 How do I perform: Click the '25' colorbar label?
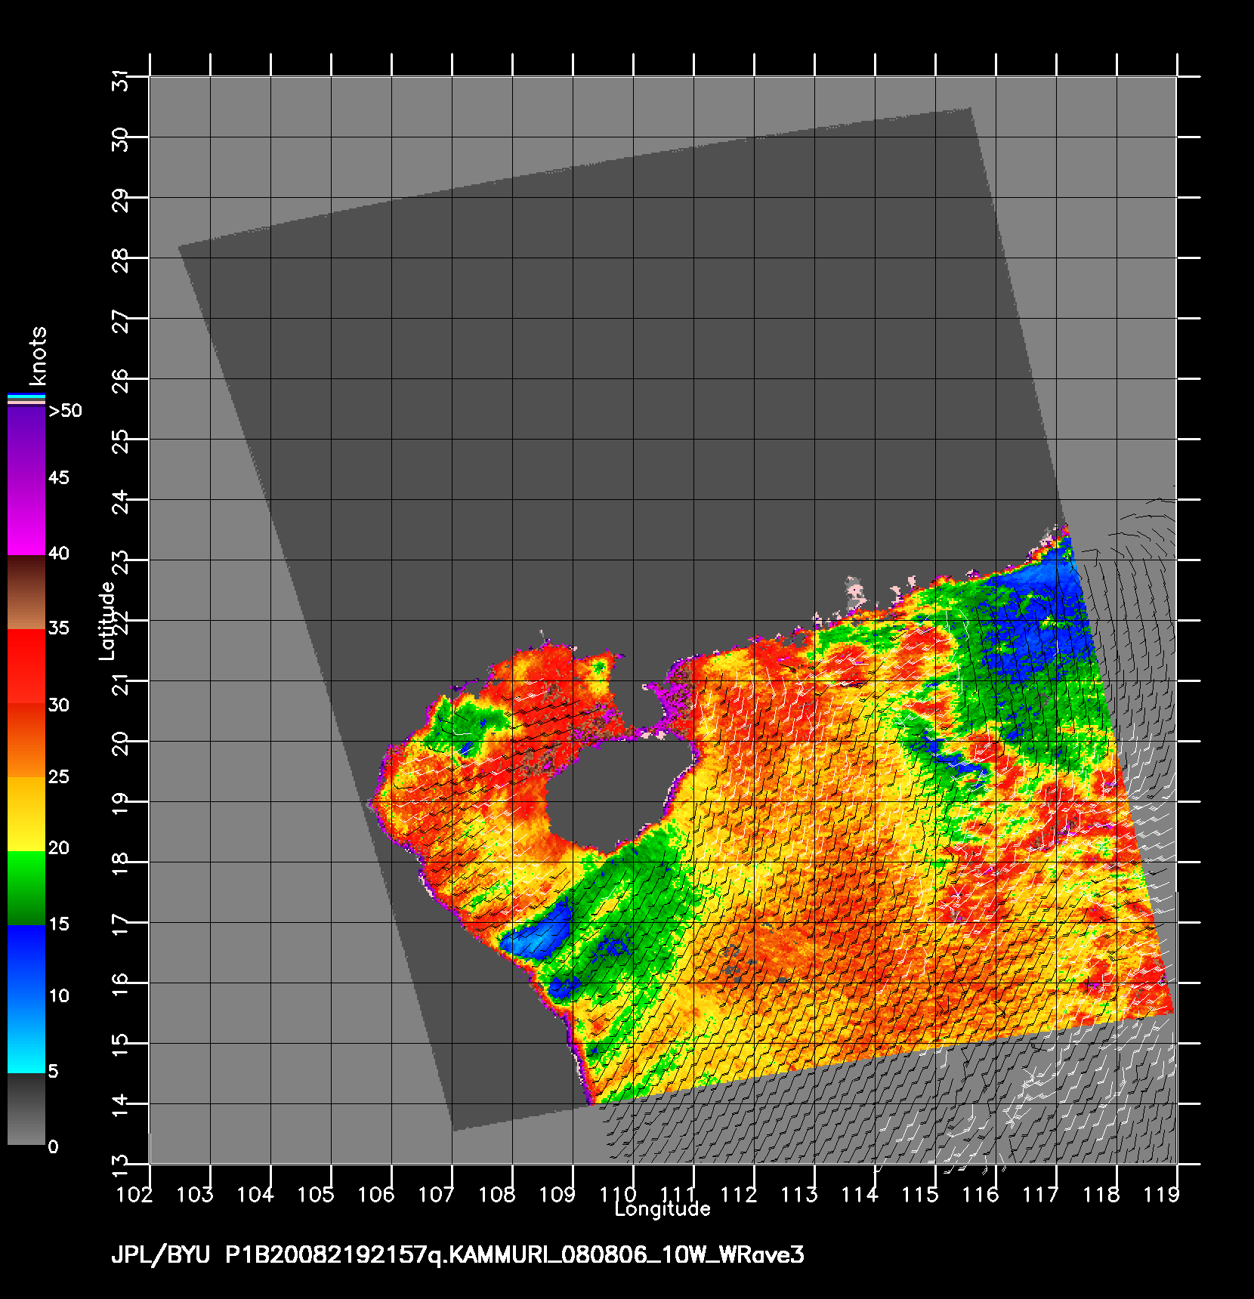coord(58,777)
